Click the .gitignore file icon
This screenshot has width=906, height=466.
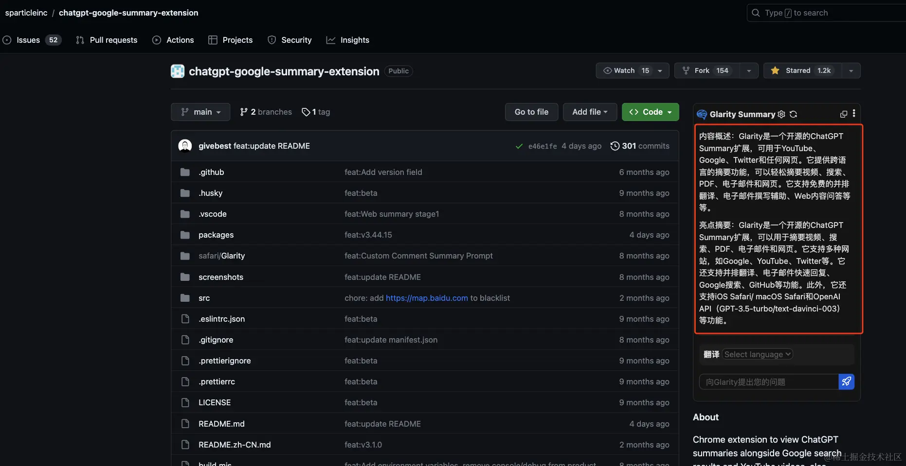[185, 340]
